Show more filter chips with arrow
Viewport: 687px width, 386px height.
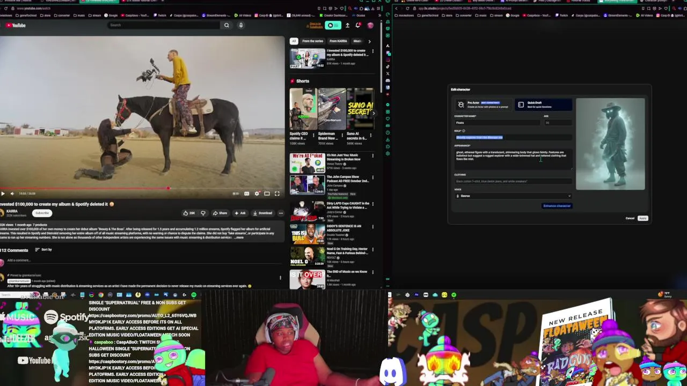[x=369, y=41]
